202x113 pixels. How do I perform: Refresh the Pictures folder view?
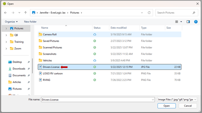click(x=149, y=13)
